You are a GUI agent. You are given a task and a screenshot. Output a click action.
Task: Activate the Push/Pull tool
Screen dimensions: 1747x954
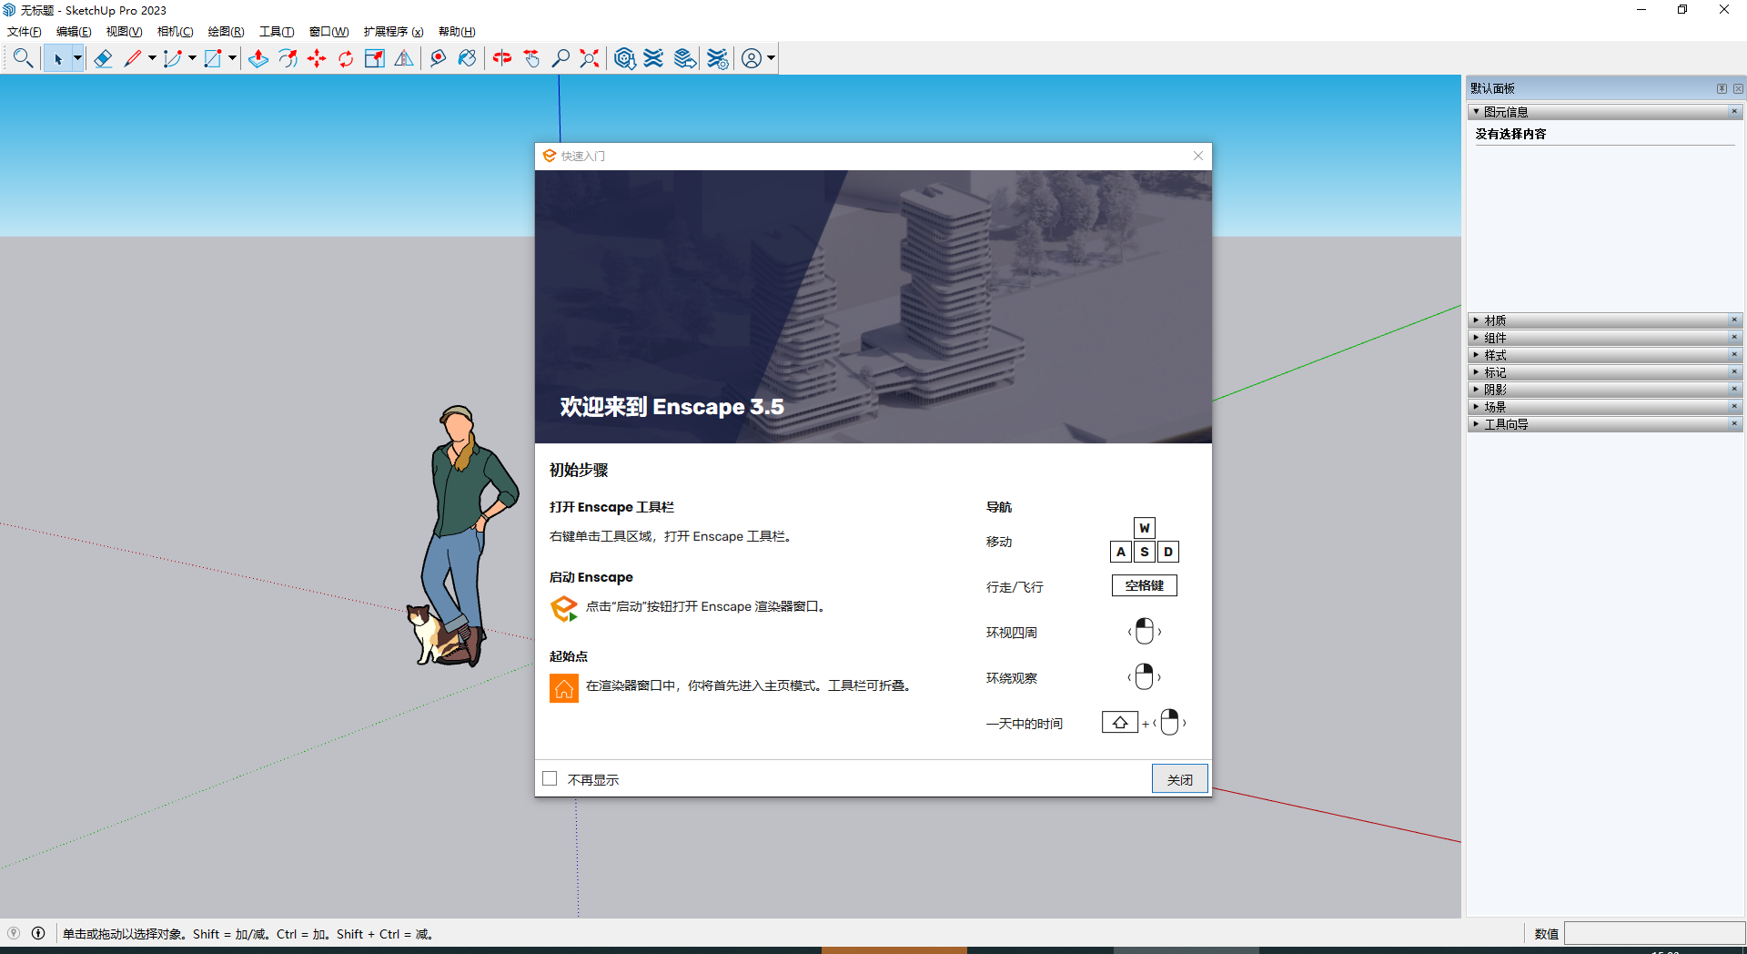(258, 57)
